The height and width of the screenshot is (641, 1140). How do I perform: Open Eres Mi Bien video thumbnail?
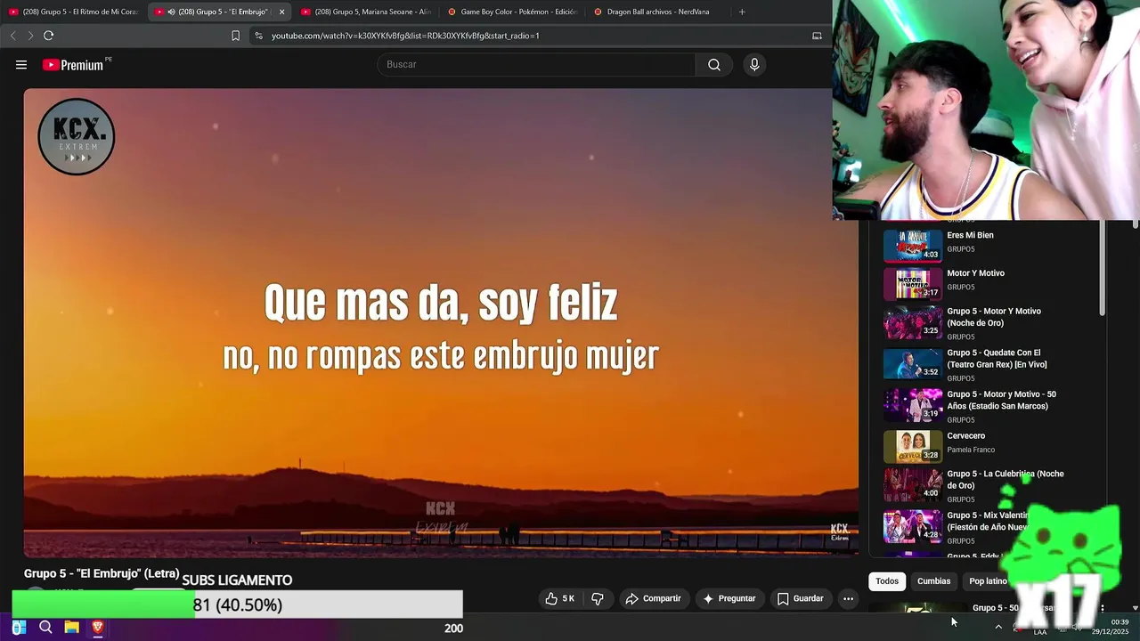pos(913,246)
